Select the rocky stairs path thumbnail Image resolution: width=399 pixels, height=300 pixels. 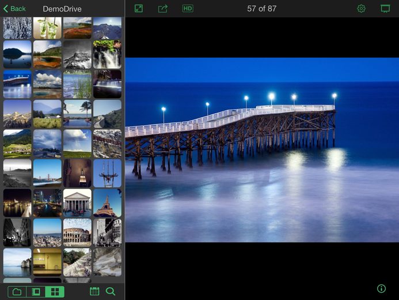pyautogui.click(x=77, y=262)
